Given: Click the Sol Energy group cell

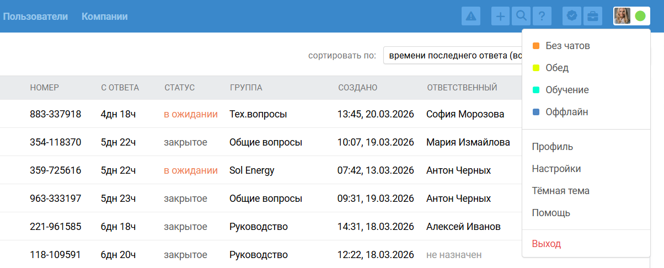Looking at the screenshot, I should (x=252, y=170).
